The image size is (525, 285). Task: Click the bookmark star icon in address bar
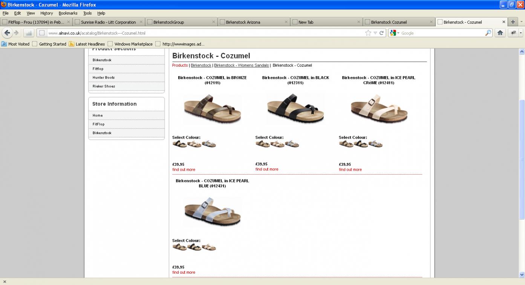368,33
